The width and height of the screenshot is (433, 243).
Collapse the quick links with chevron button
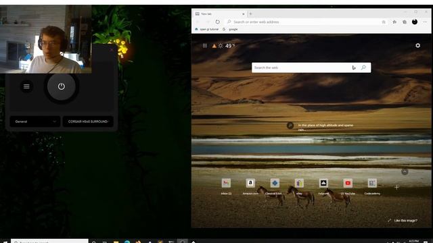[x=405, y=171]
